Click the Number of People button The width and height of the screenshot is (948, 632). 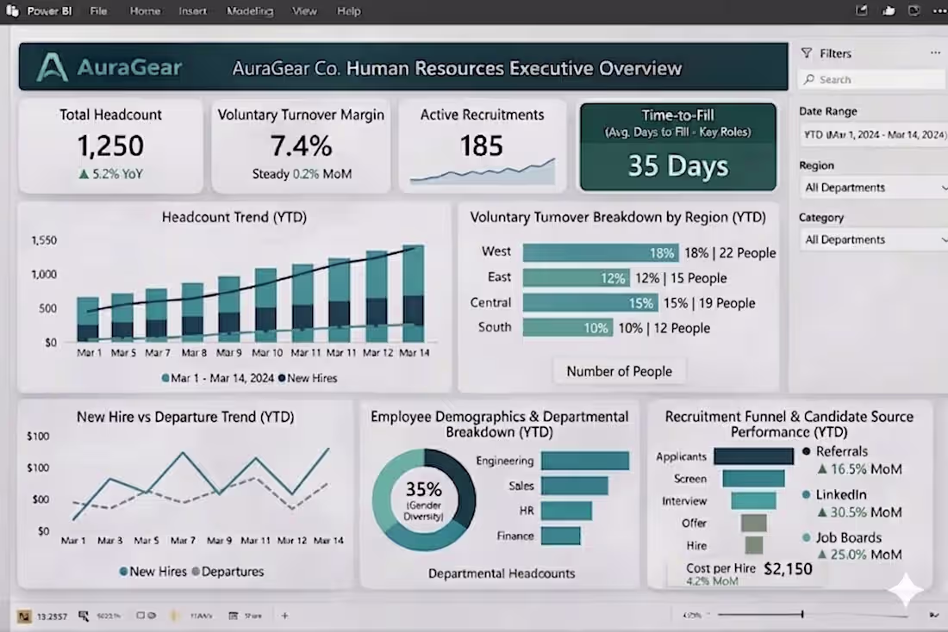pyautogui.click(x=619, y=370)
